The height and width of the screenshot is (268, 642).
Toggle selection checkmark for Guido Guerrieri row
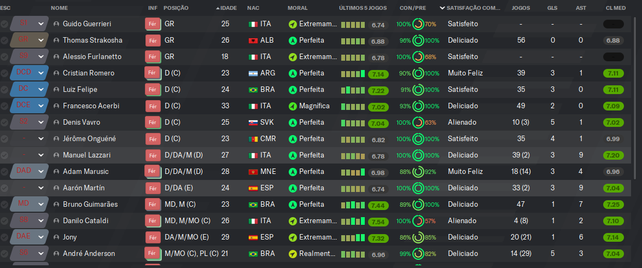[x=4, y=24]
